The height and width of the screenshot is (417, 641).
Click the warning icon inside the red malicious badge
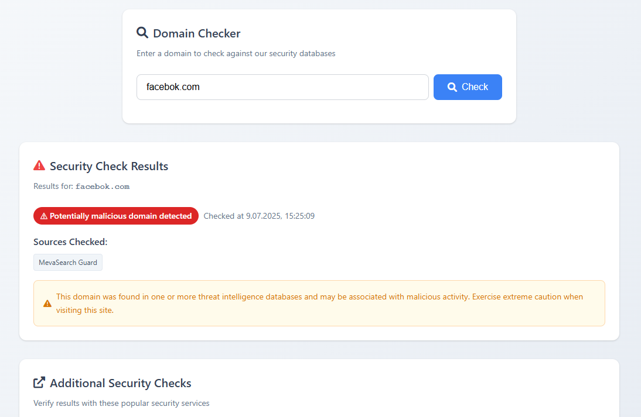44,216
